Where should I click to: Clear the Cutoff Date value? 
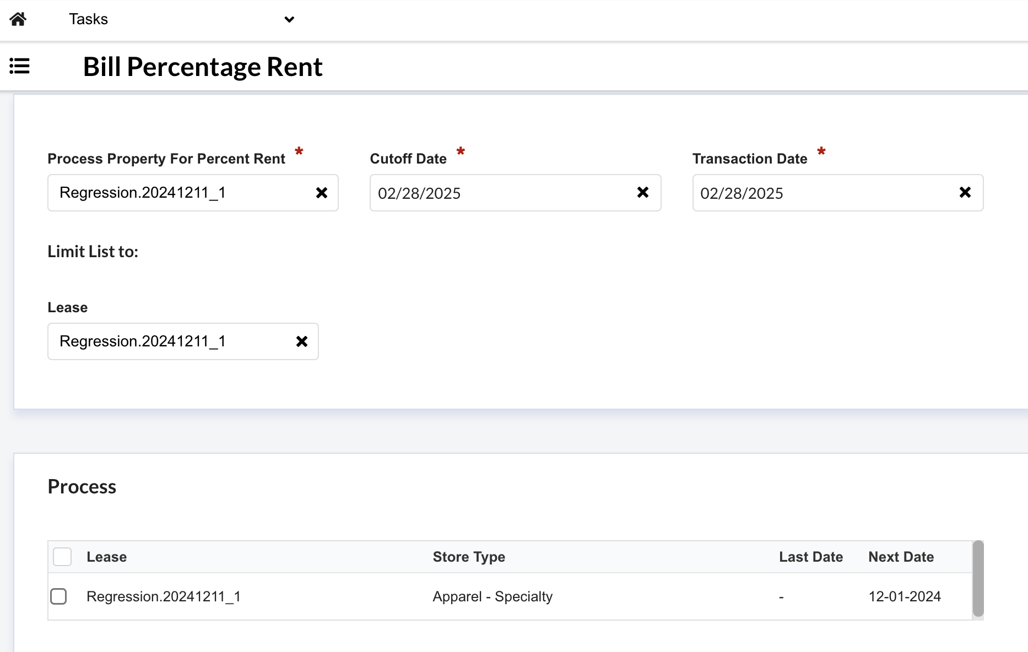coord(643,192)
